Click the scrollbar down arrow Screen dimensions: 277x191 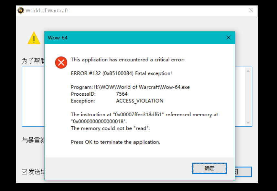coord(248,122)
